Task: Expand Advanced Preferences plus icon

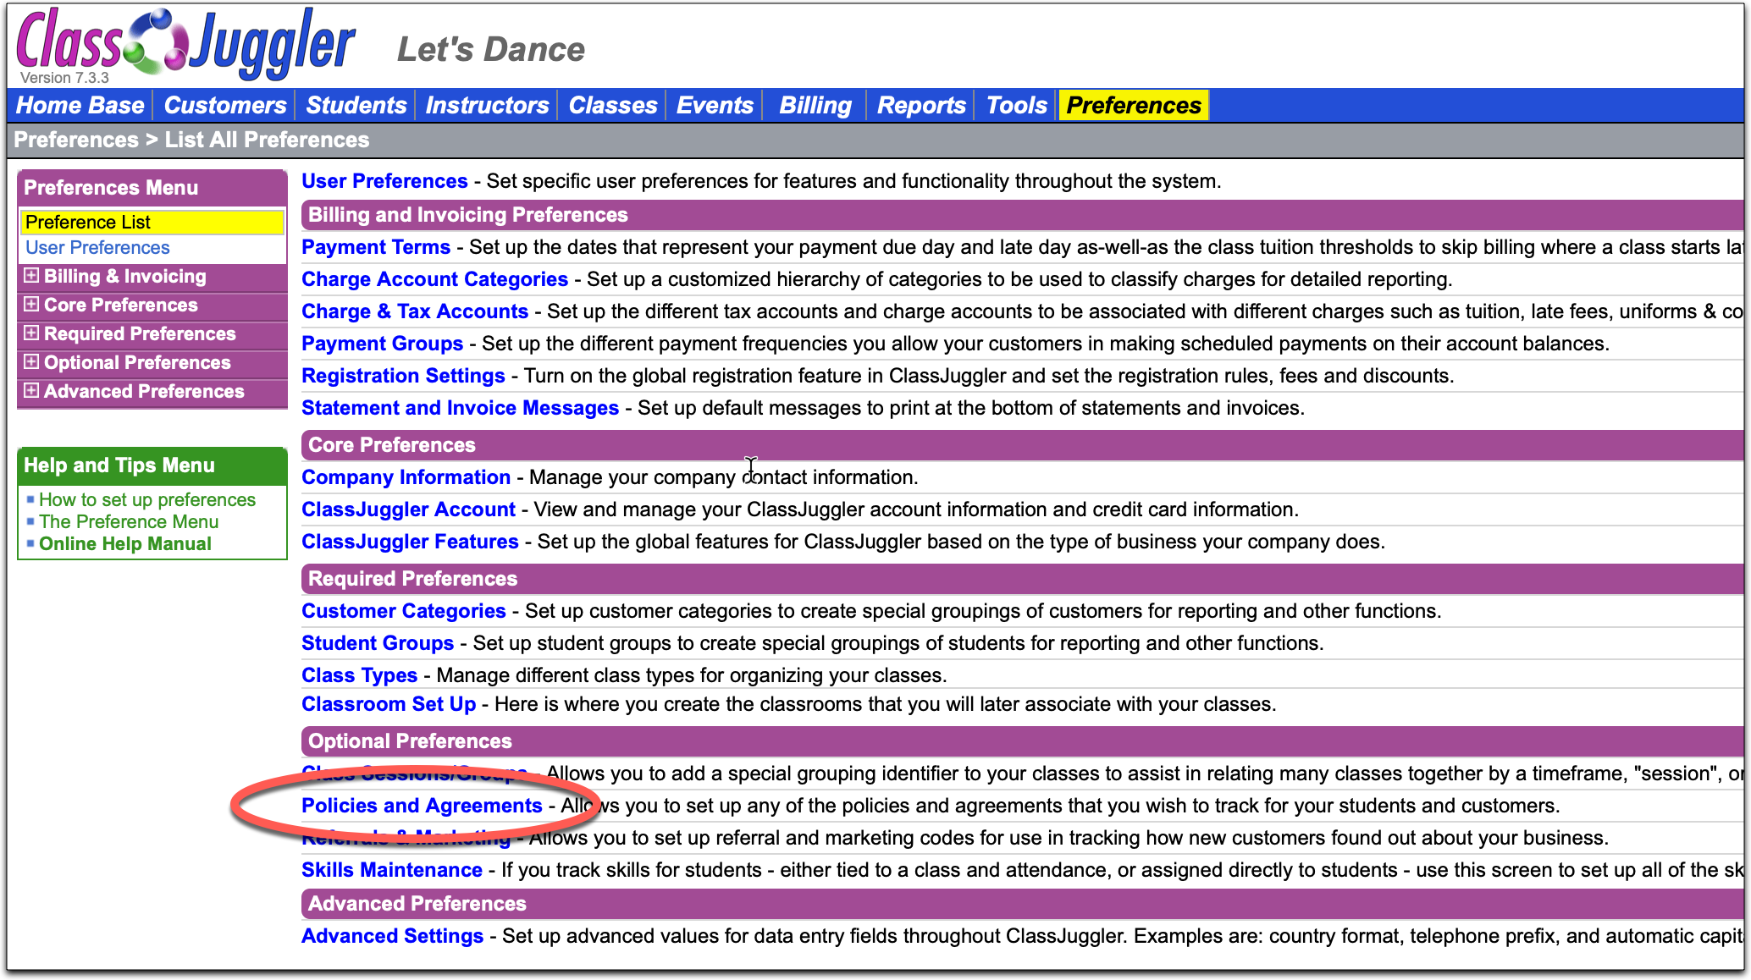Action: tap(31, 391)
